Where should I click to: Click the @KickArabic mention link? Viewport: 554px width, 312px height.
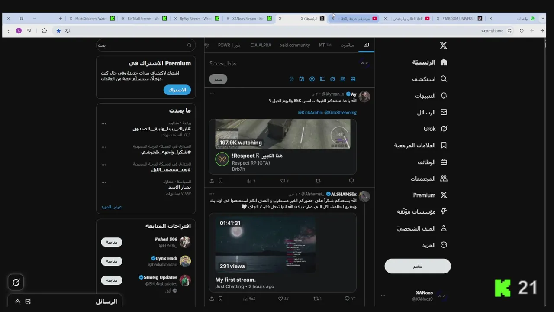pos(311,113)
